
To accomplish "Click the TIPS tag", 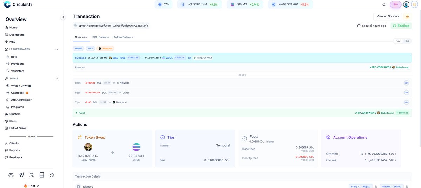I will tap(91, 49).
